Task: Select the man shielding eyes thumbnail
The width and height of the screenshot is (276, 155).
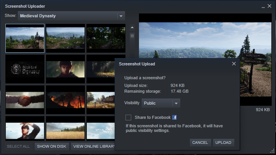Action: (x=25, y=128)
